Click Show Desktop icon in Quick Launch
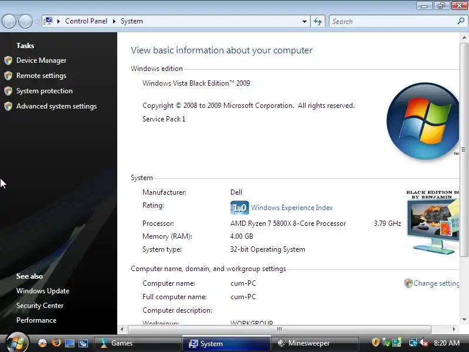 tap(70, 343)
